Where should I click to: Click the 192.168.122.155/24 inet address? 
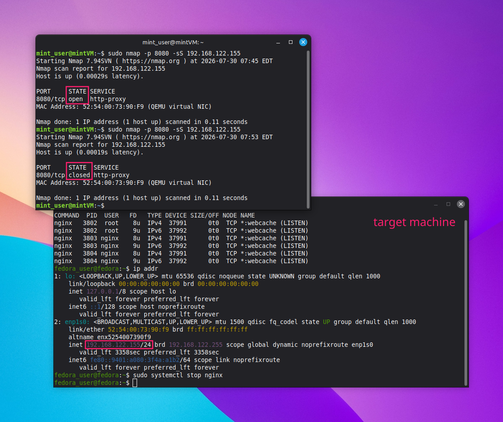[x=119, y=345]
